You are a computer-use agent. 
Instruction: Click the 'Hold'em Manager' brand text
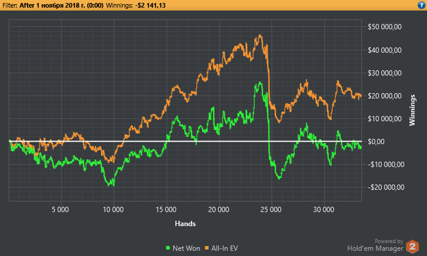pyautogui.click(x=375, y=248)
